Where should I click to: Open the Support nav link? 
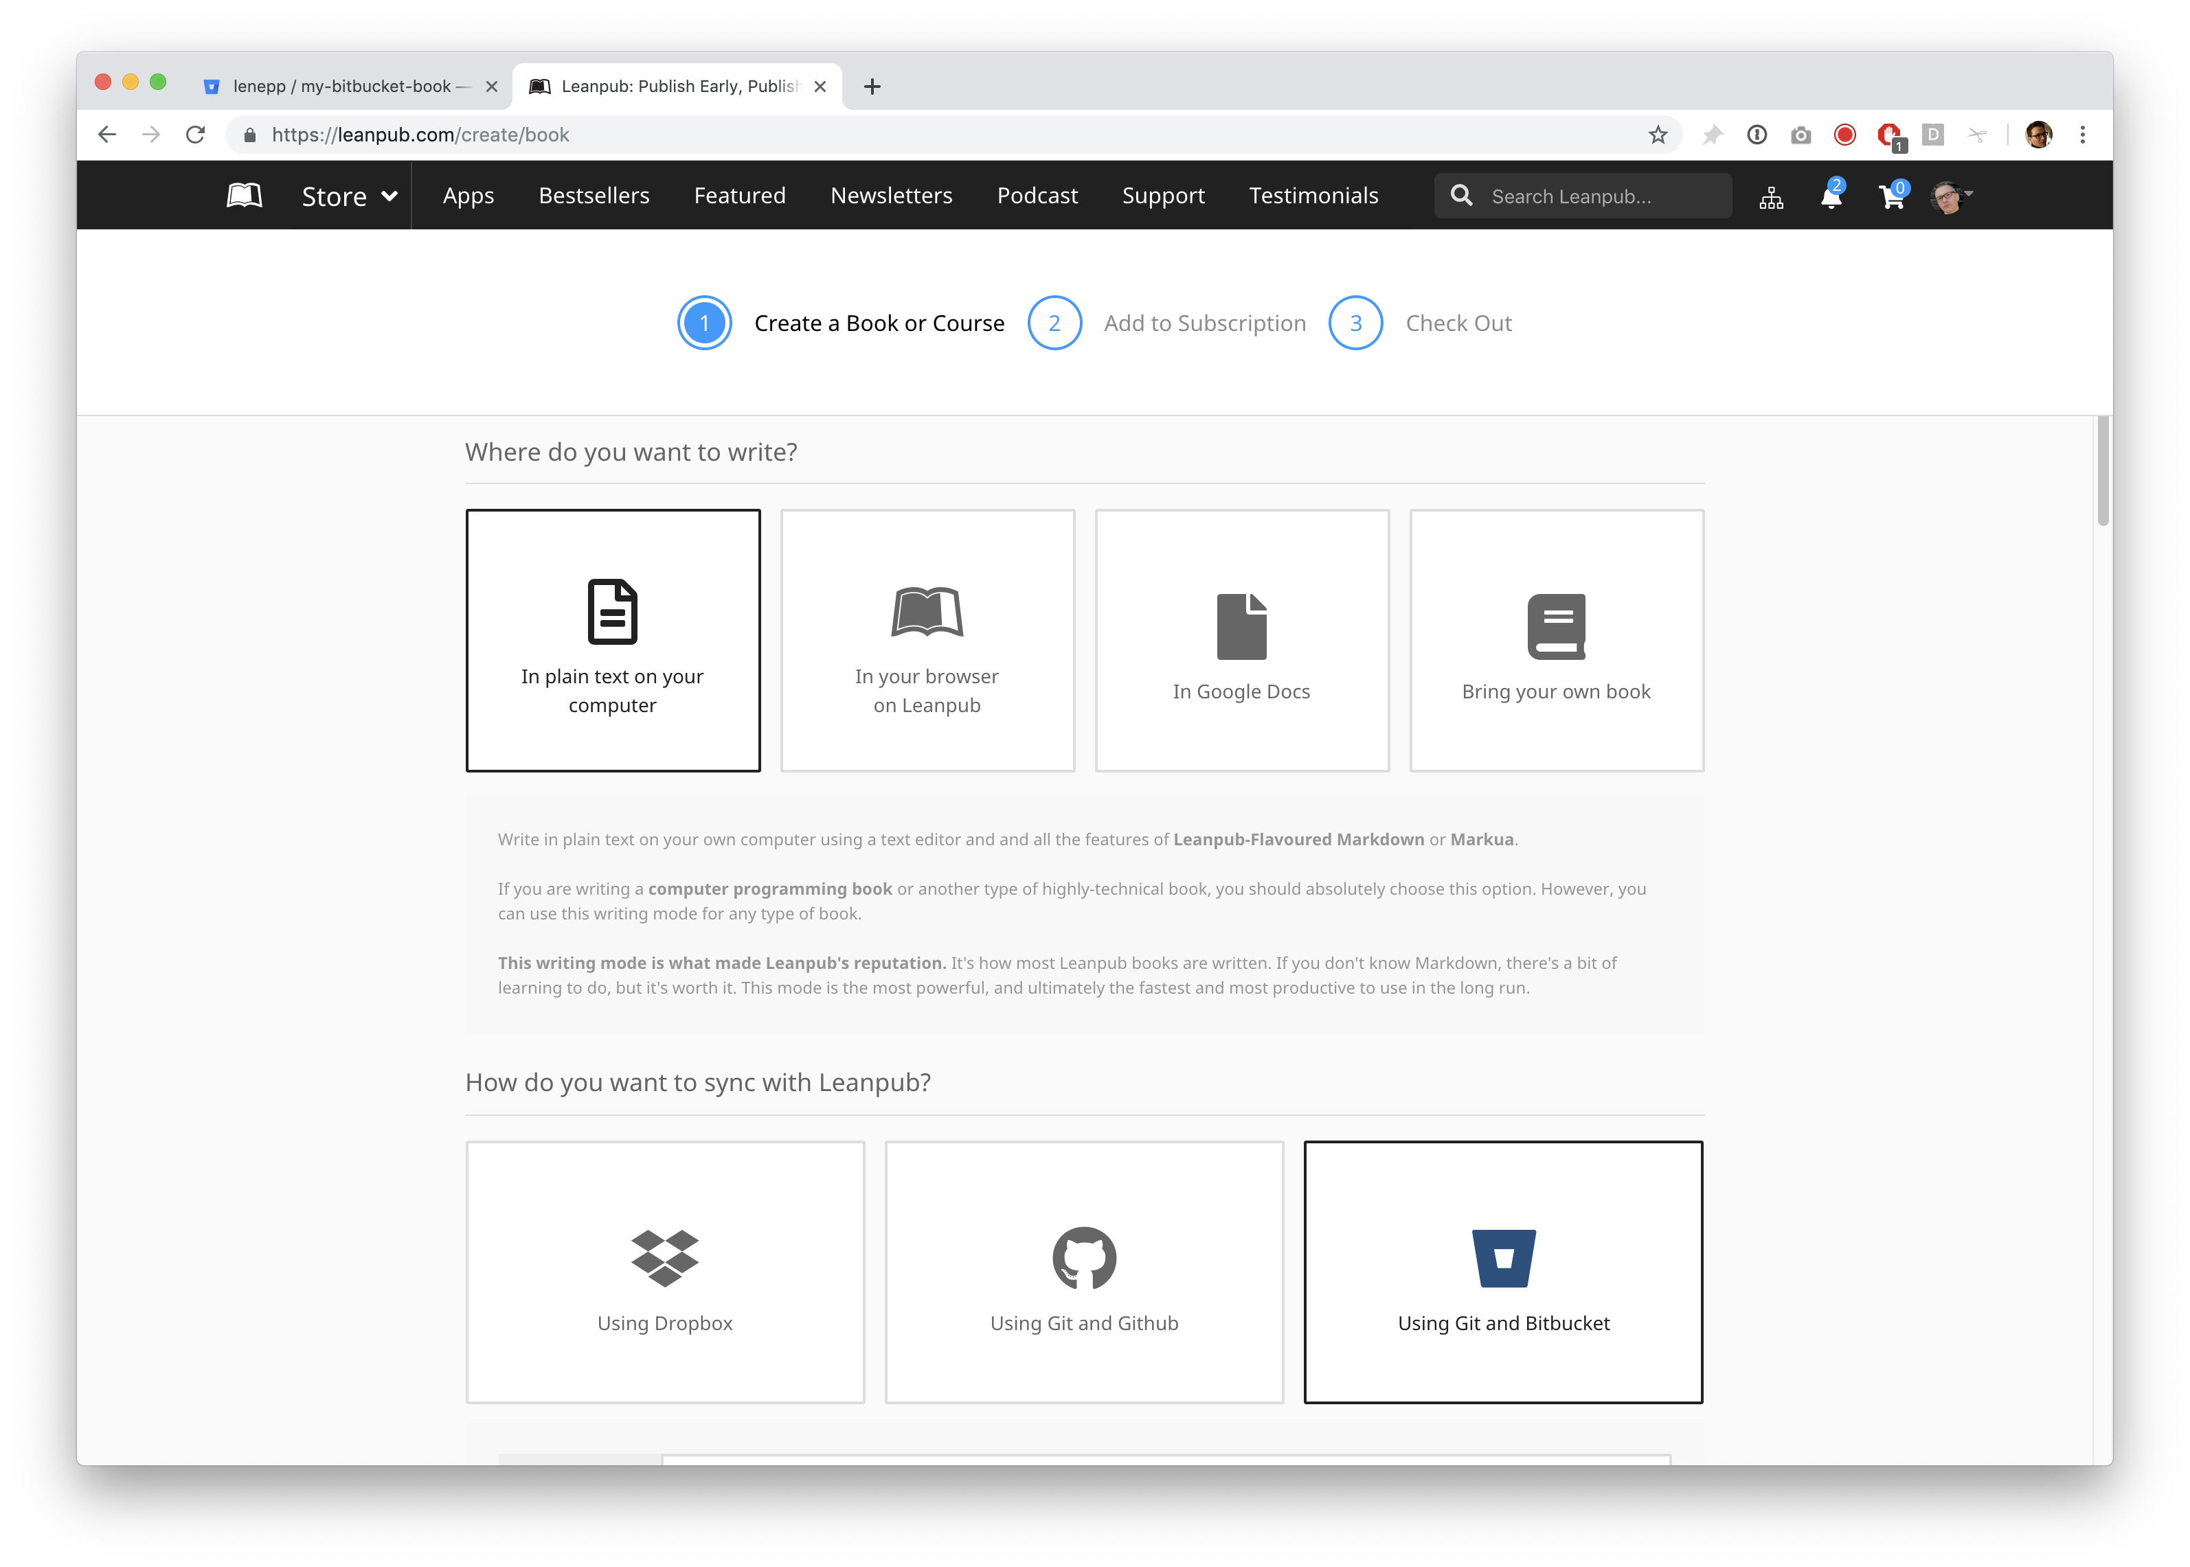pos(1163,196)
